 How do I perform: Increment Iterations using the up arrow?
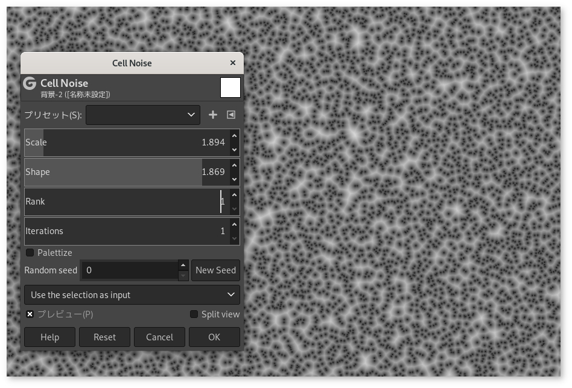[234, 225]
